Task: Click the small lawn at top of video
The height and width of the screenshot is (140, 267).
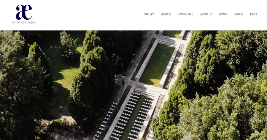Action: pyautogui.click(x=172, y=34)
